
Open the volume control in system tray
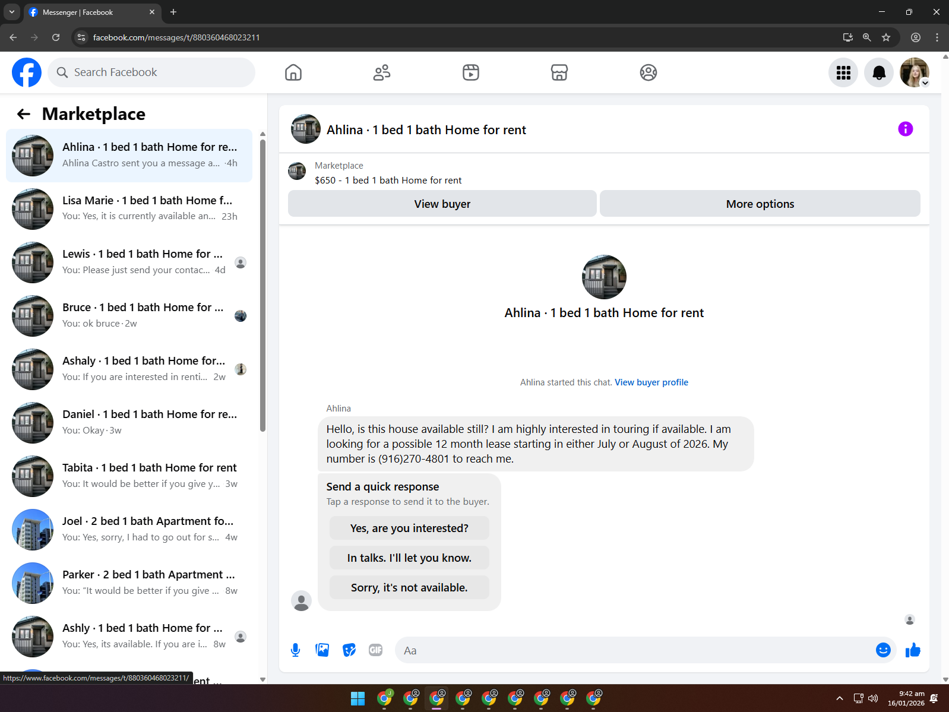(873, 698)
